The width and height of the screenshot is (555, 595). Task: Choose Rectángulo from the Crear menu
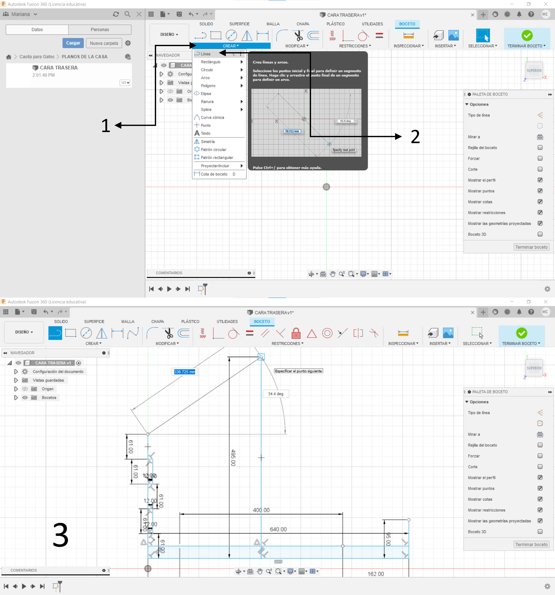pos(211,62)
